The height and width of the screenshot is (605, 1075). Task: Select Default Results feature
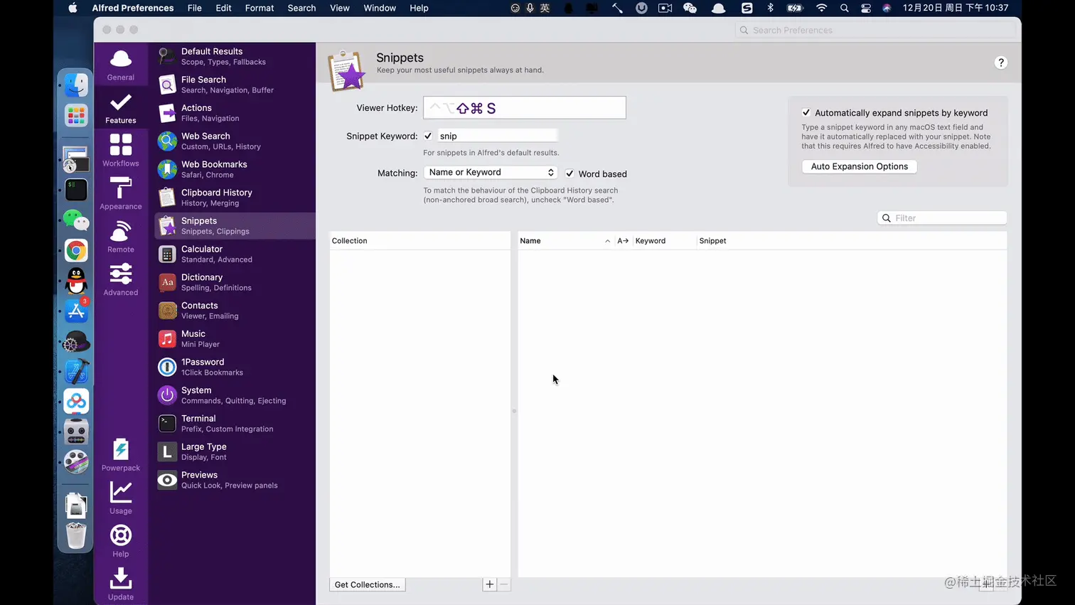pyautogui.click(x=235, y=56)
